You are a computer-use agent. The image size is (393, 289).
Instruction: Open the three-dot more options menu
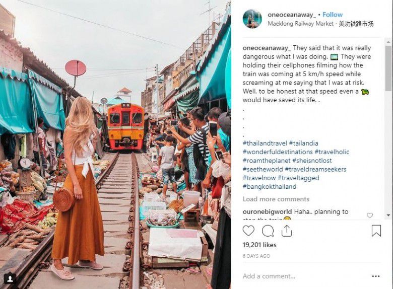pos(376,276)
